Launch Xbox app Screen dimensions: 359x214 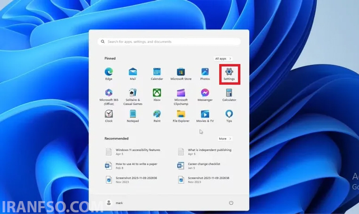coord(157,95)
